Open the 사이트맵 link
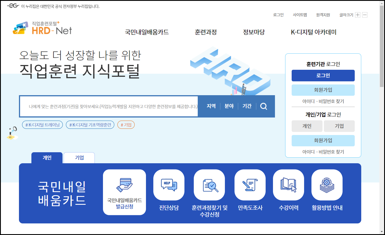385x235 pixels. (300, 15)
